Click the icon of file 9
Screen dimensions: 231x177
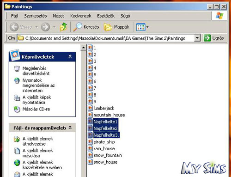point(91,101)
